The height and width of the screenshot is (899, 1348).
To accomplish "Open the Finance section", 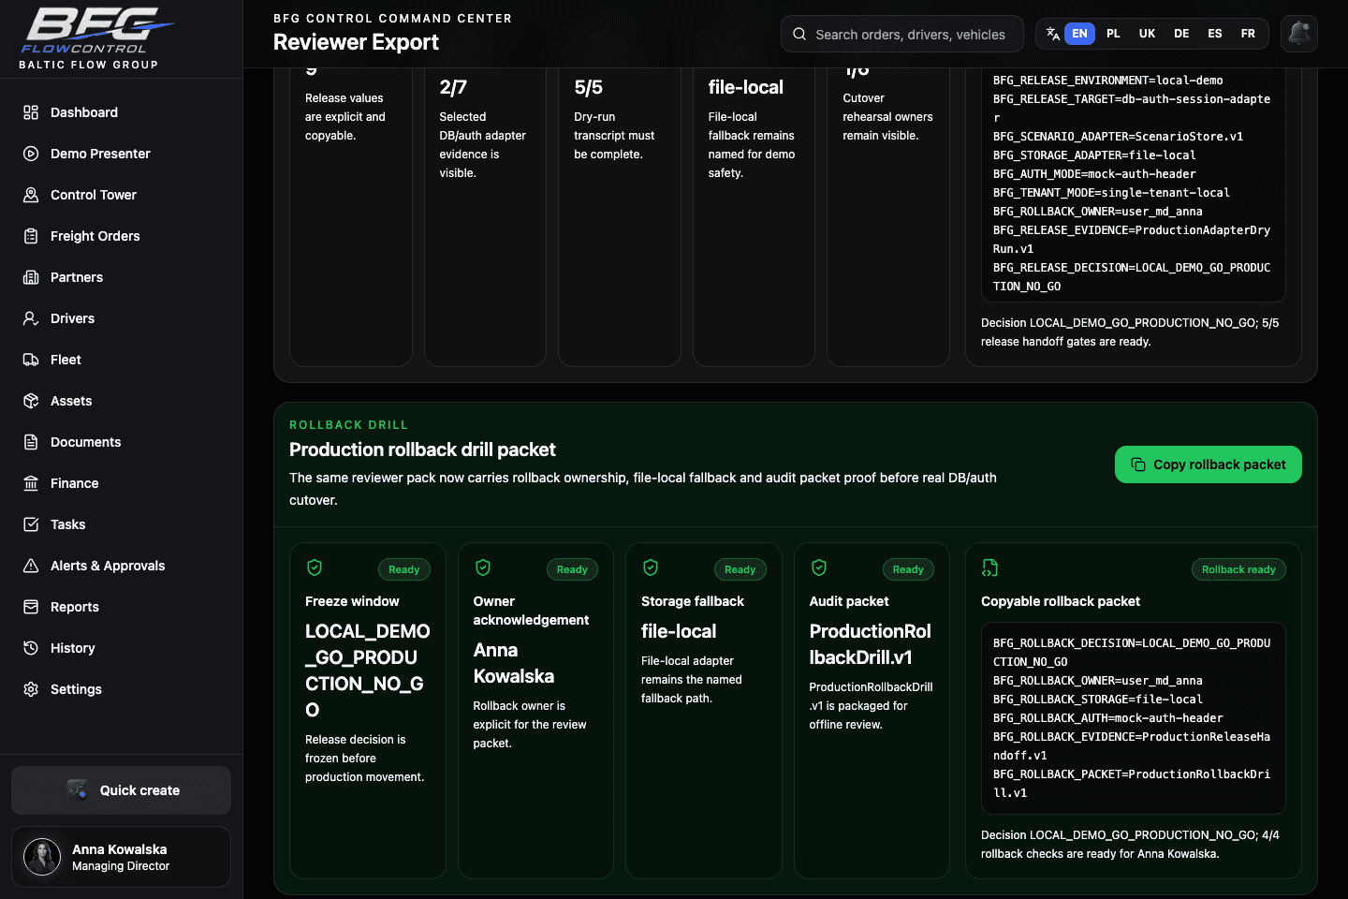I will (121, 483).
